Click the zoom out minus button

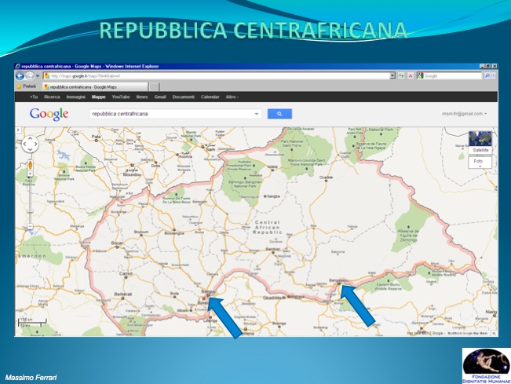point(31,227)
